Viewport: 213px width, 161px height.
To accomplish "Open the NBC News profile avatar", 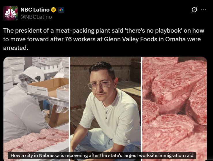I will [x=10, y=13].
